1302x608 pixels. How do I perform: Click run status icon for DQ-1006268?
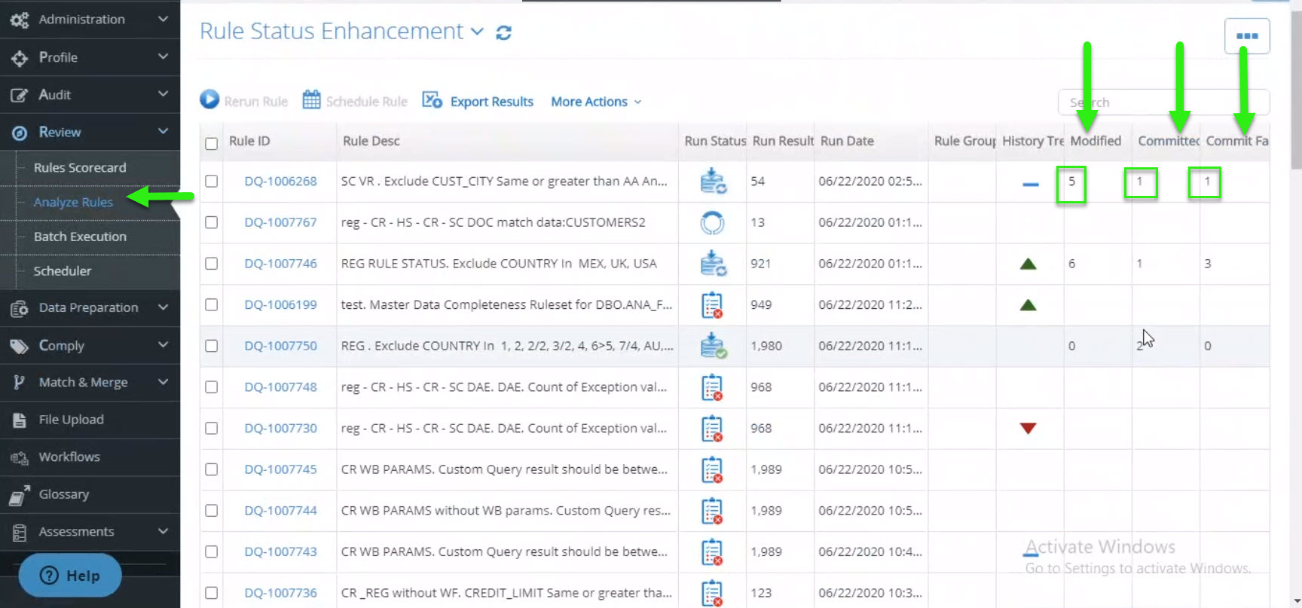click(712, 182)
